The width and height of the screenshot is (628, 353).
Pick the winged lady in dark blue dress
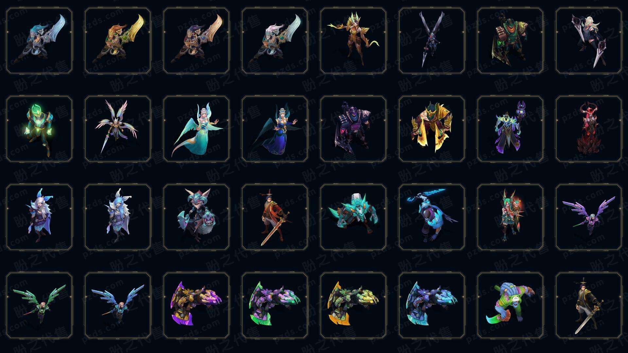tap(275, 129)
